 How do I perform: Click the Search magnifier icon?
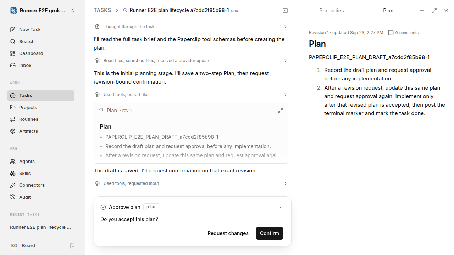tap(13, 41)
